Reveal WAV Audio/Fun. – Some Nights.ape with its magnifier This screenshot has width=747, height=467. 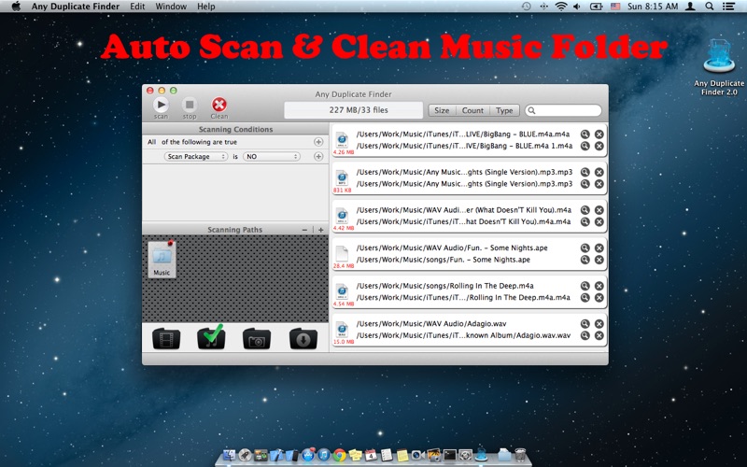(585, 248)
